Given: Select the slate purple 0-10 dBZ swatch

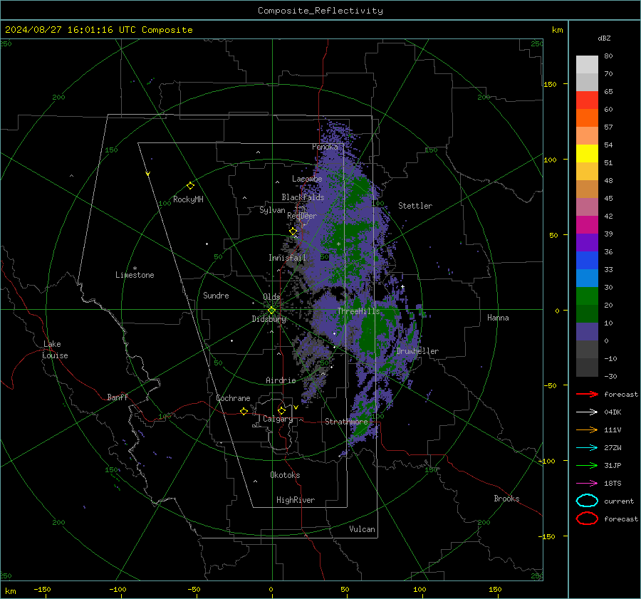Looking at the screenshot, I should [x=587, y=332].
